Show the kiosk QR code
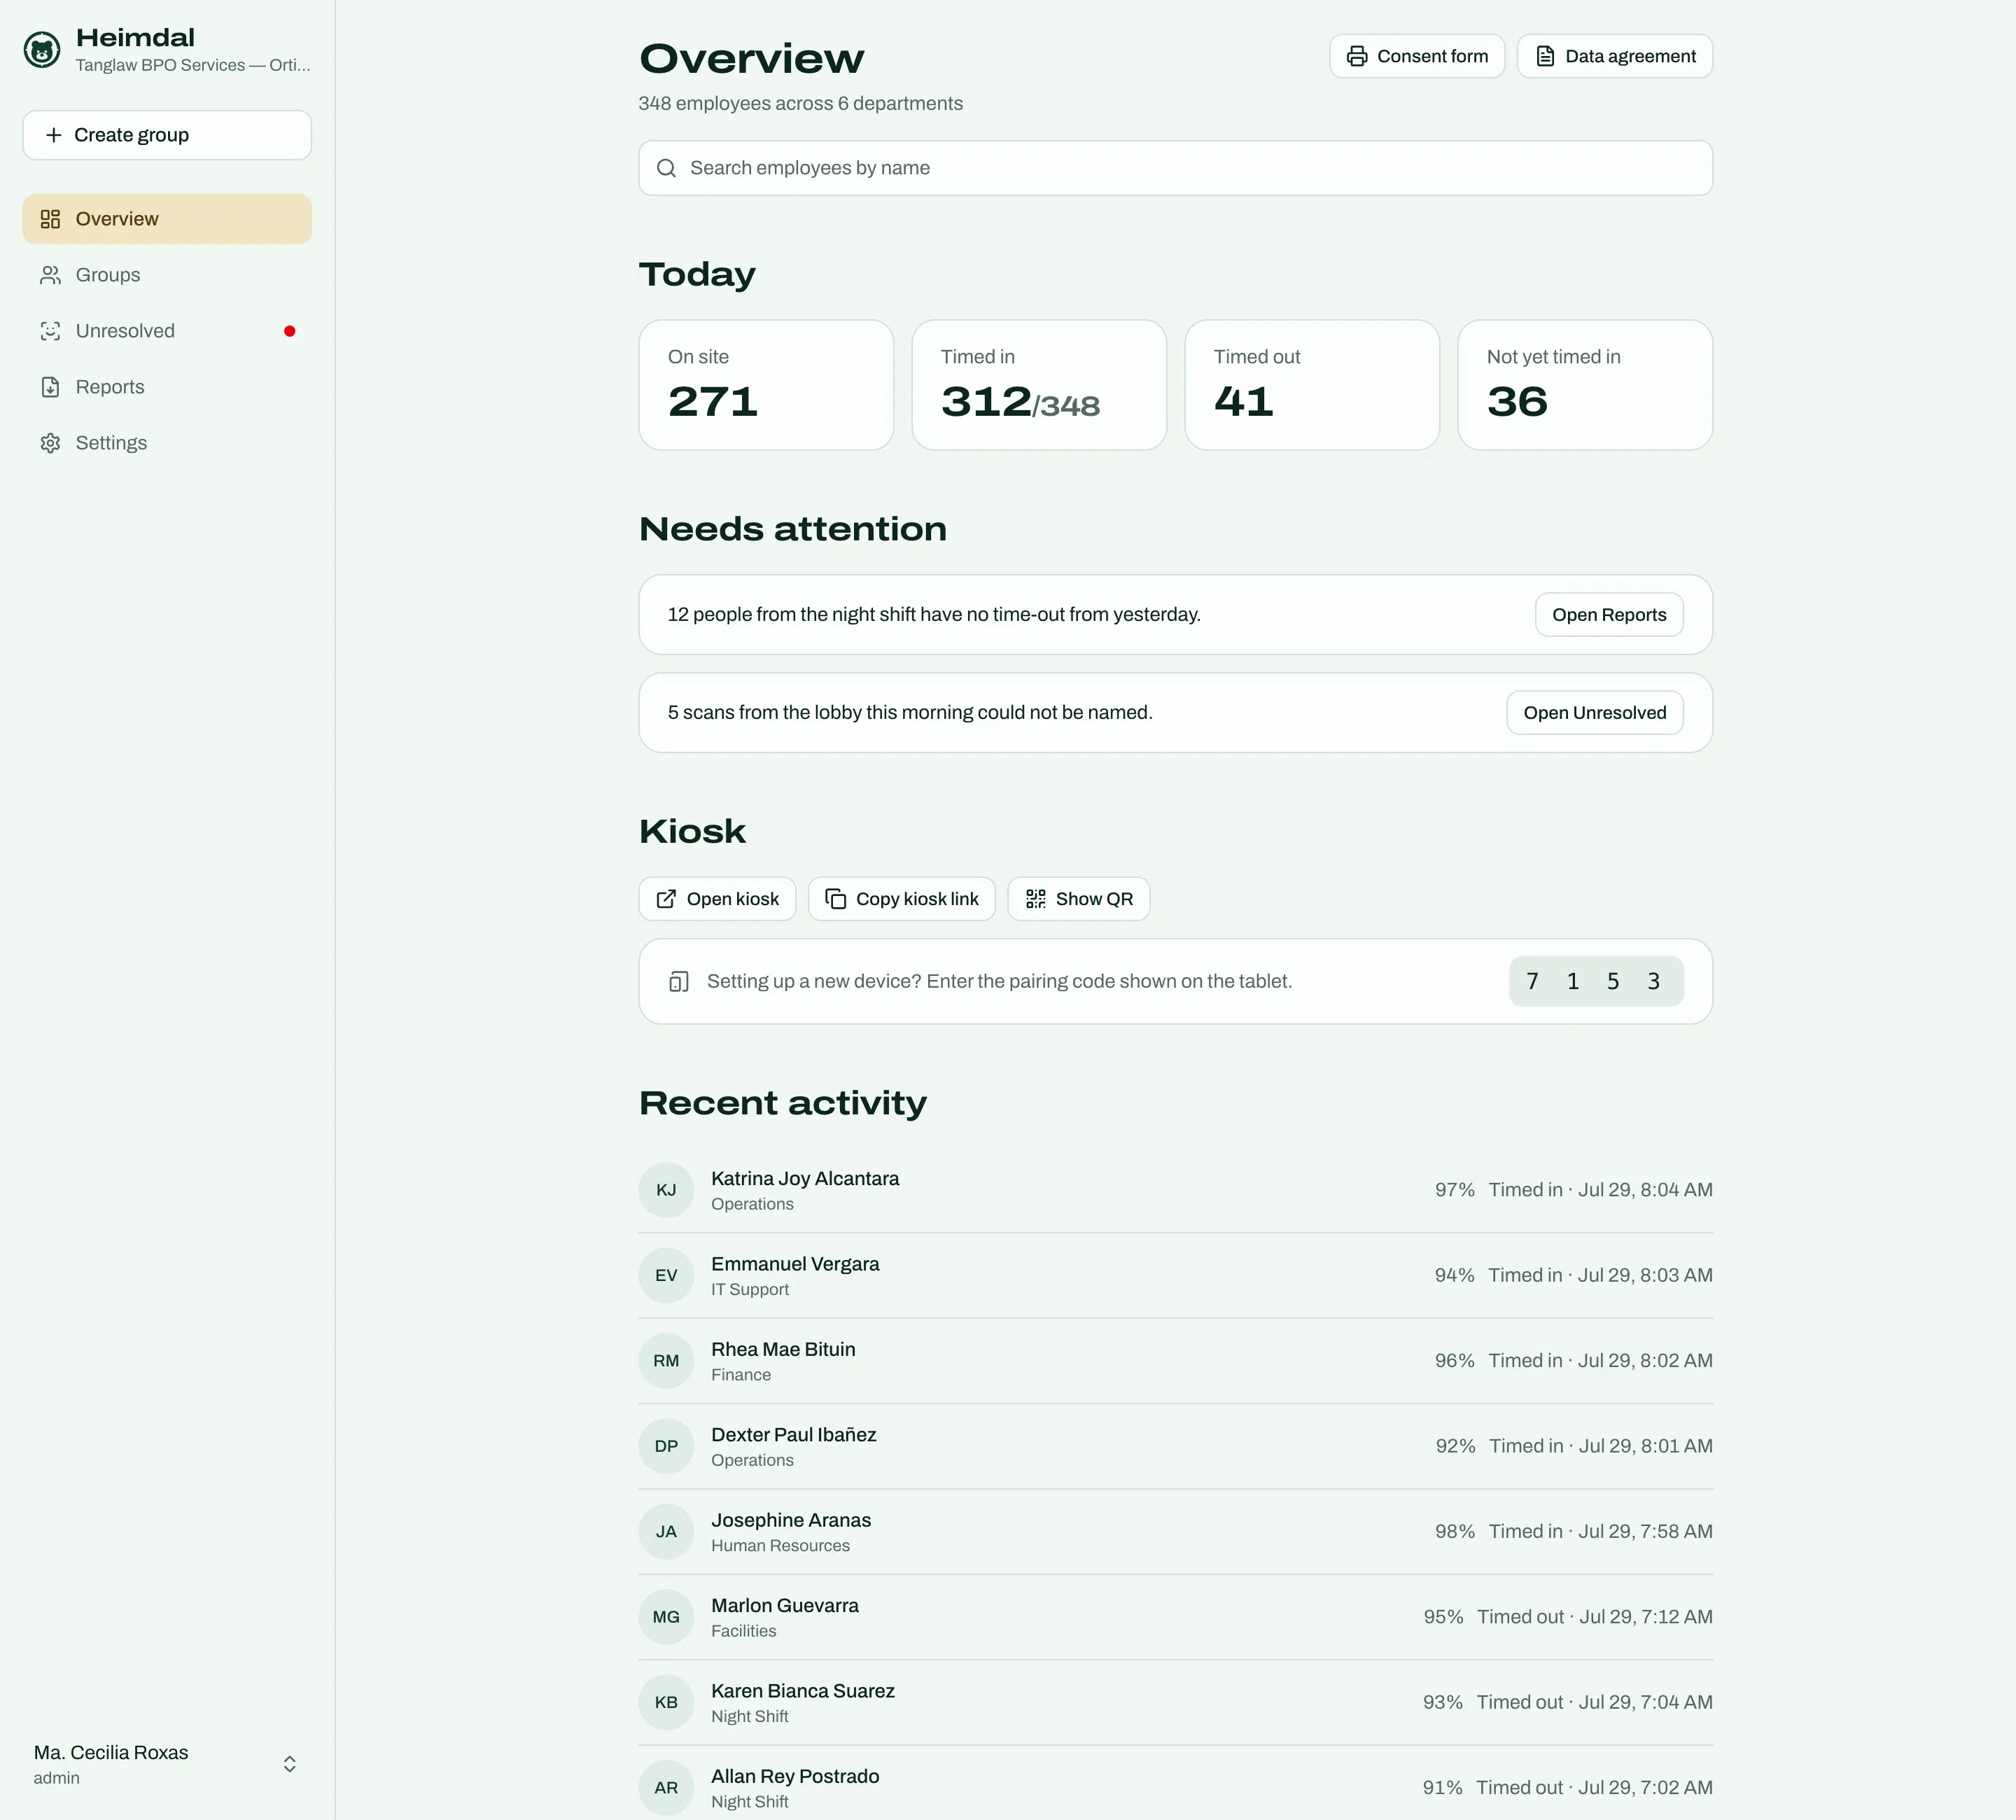2016x1820 pixels. (x=1079, y=899)
